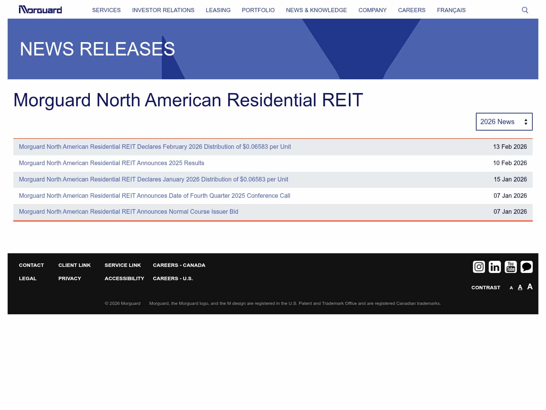
Task: Select the largest font size A
Action: click(x=530, y=287)
